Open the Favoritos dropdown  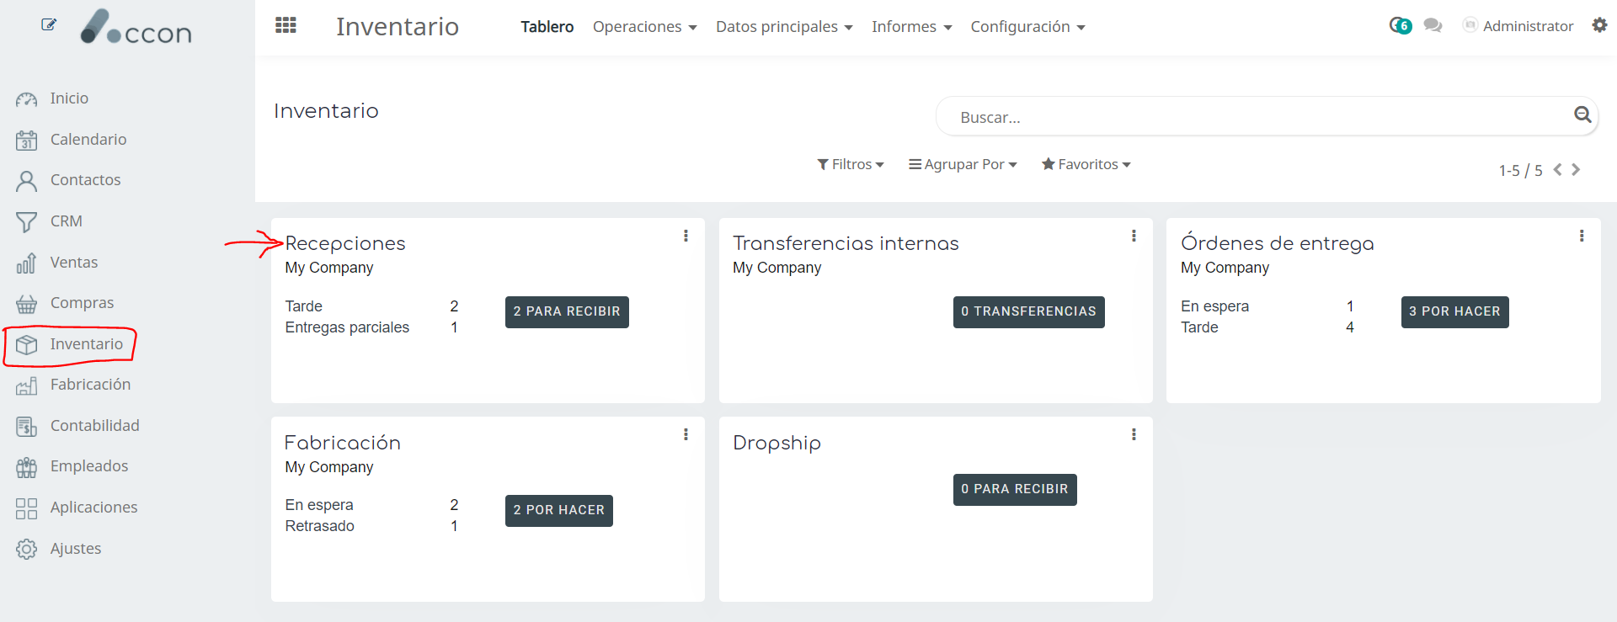coord(1086,164)
